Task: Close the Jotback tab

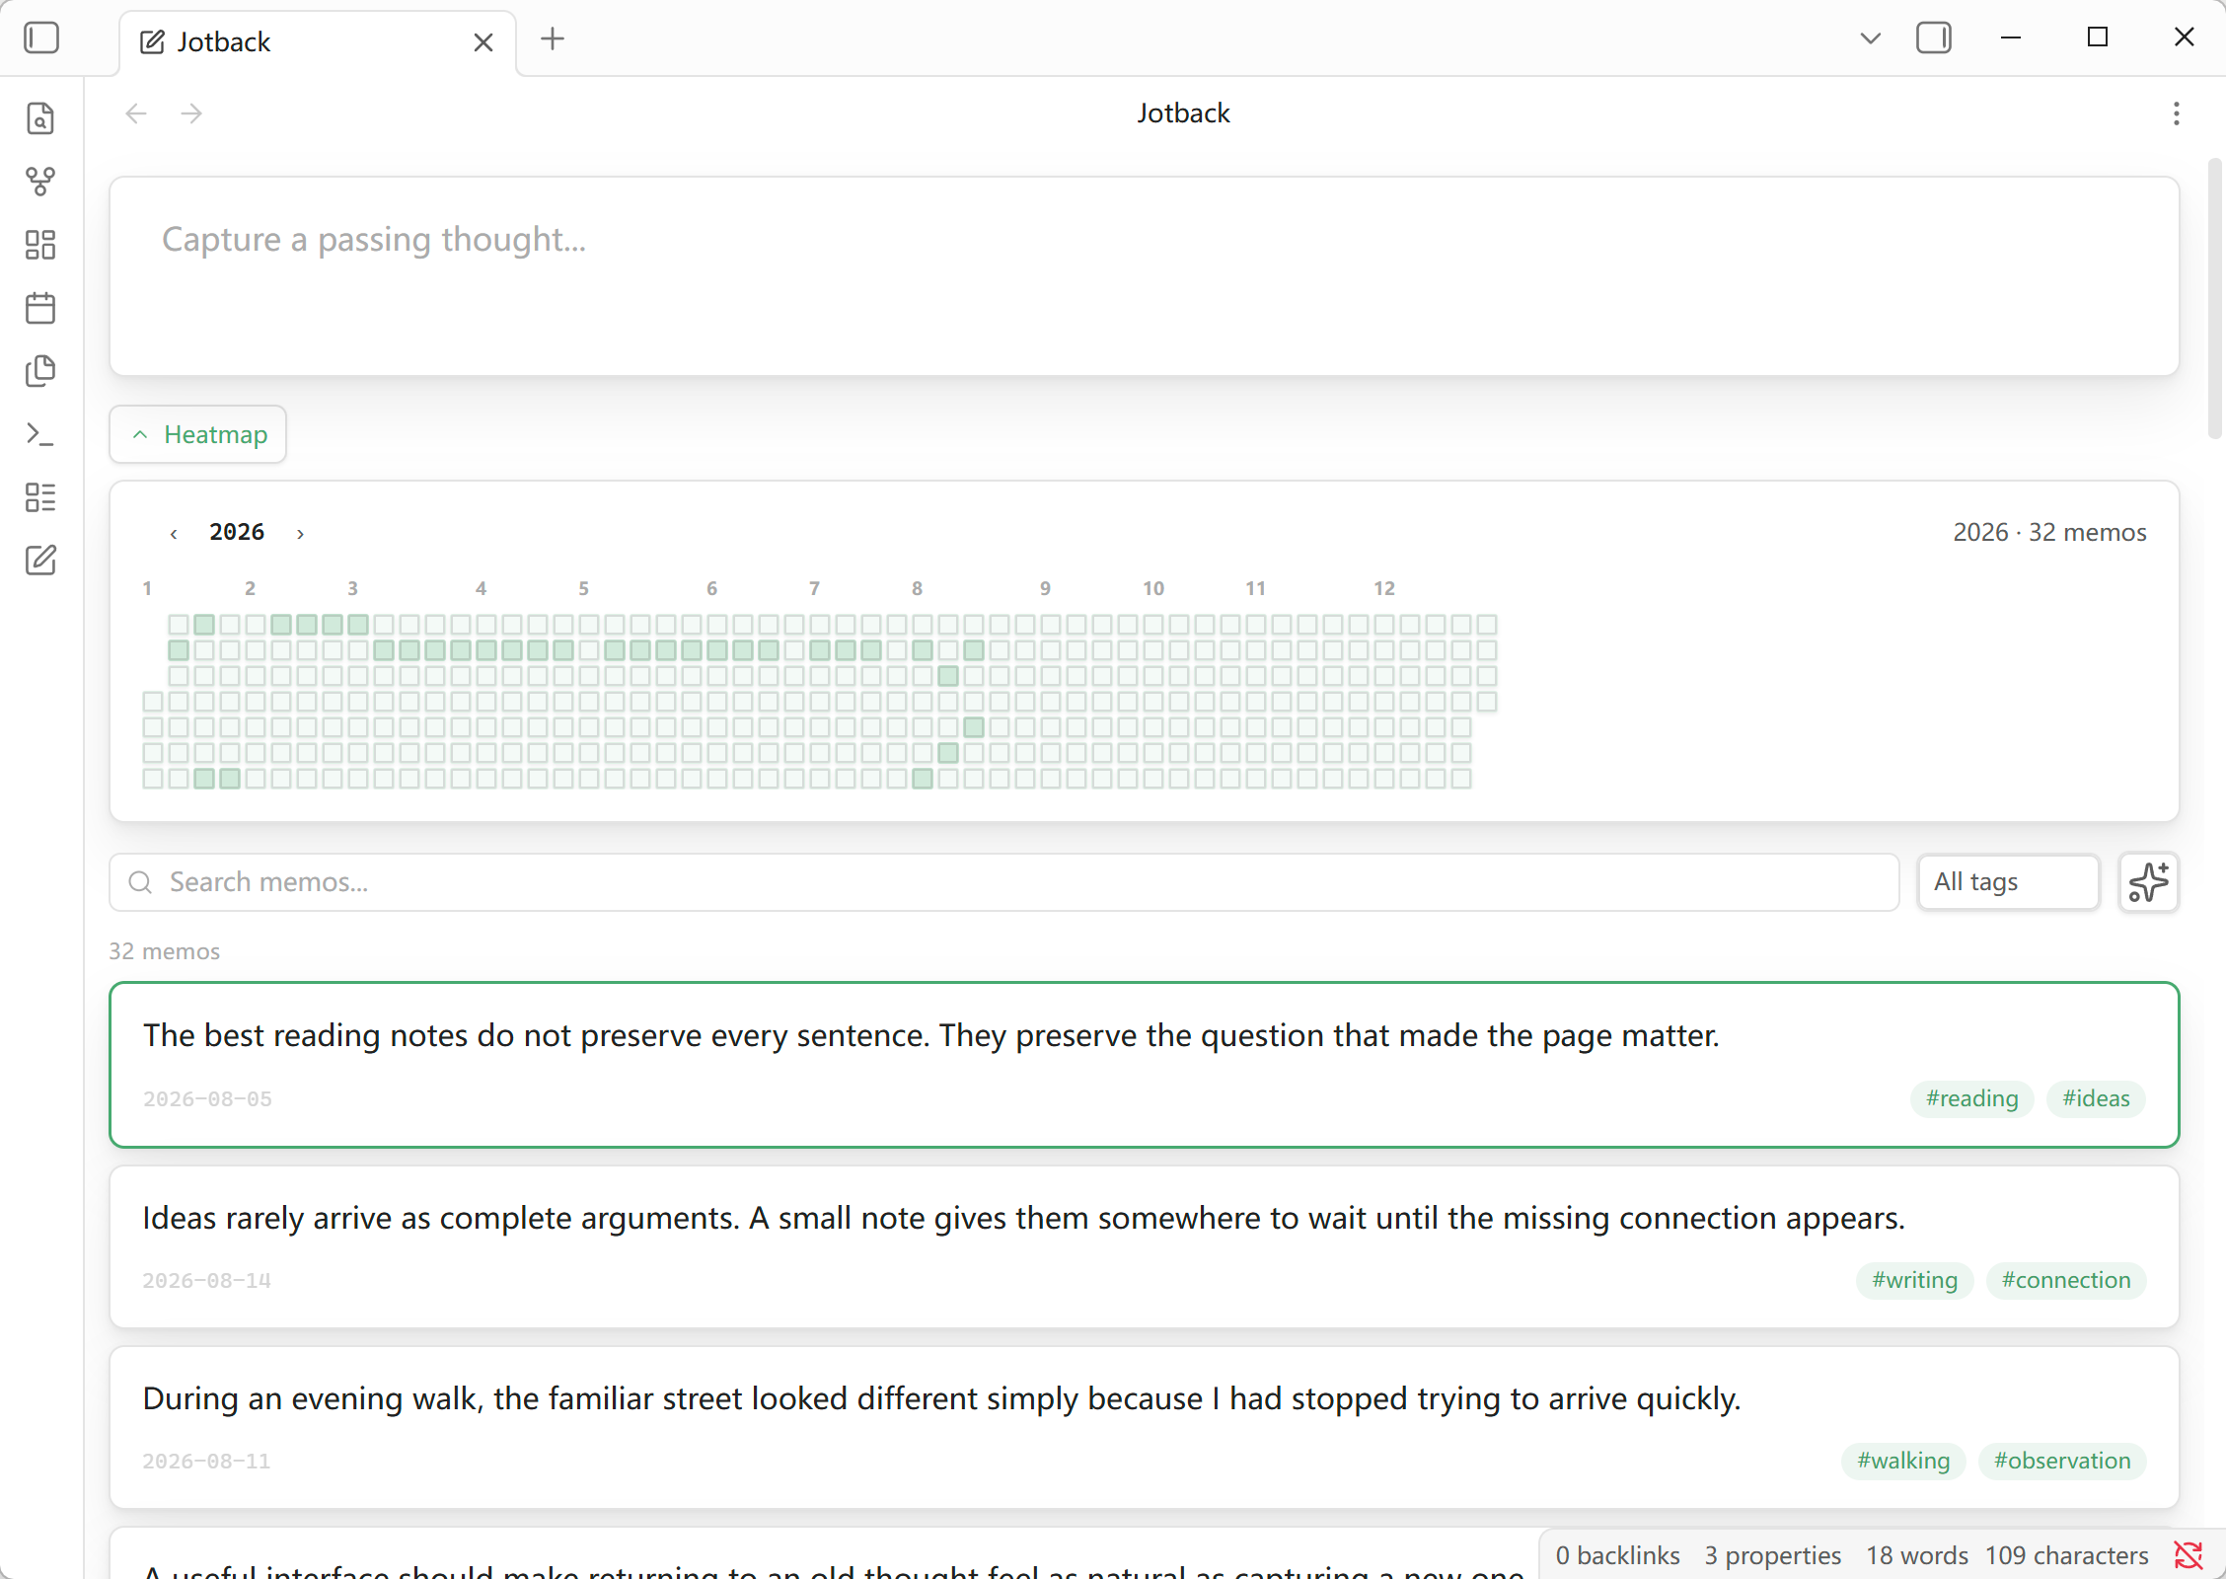Action: (x=482, y=42)
